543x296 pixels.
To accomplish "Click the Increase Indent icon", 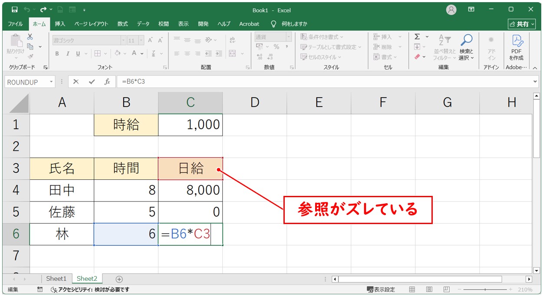I will tap(219, 54).
